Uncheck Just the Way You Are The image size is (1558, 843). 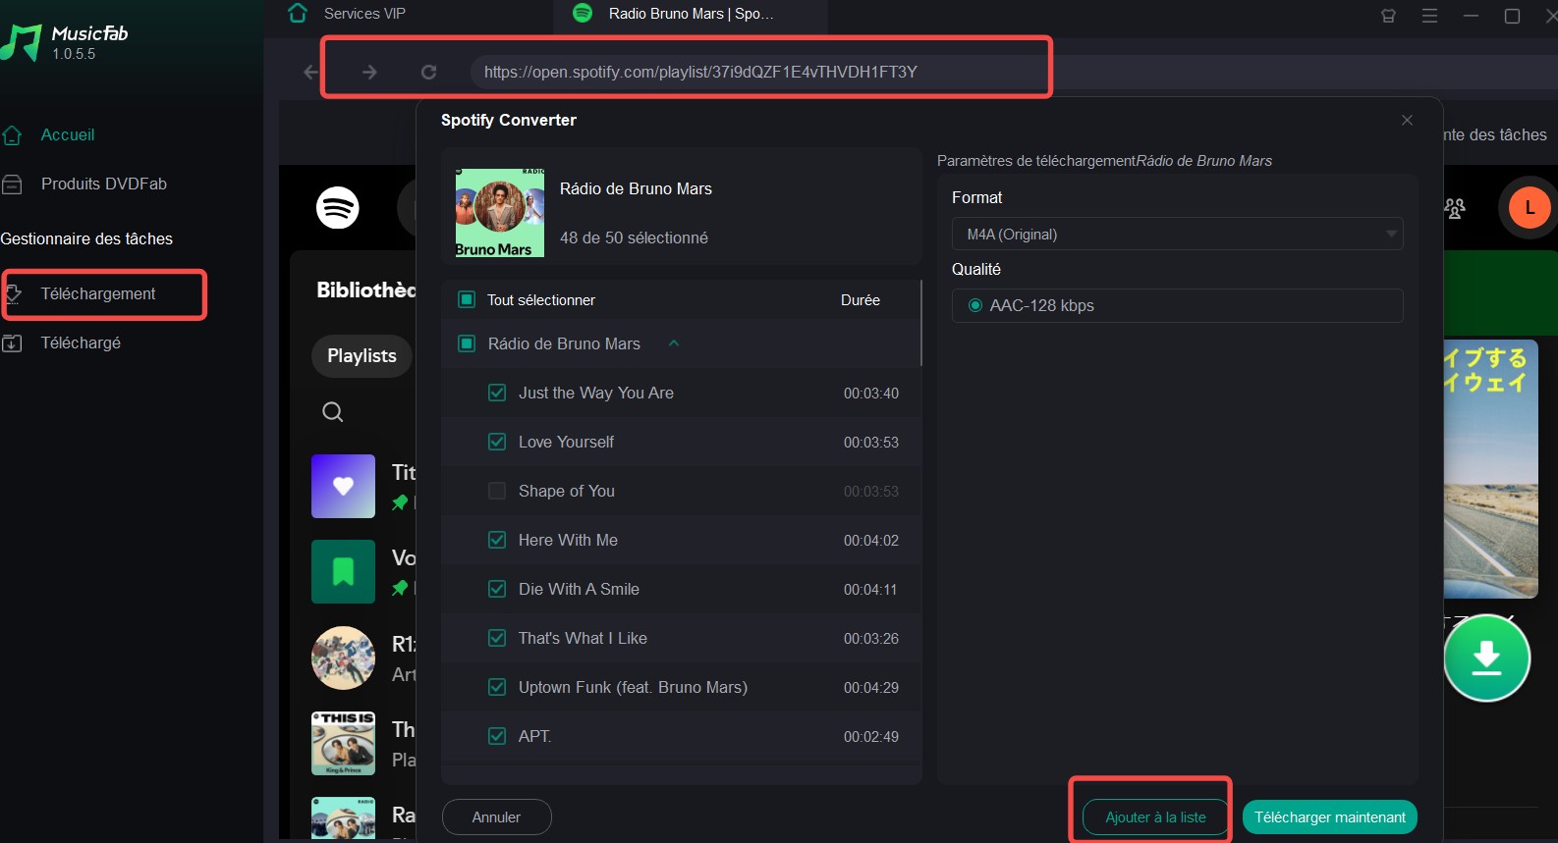[x=497, y=393]
